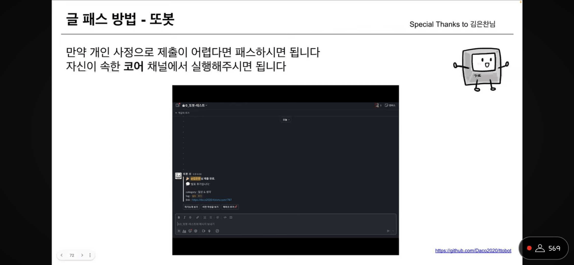Click the @ mention icon in composer
This screenshot has height=265, width=574.
point(196,231)
